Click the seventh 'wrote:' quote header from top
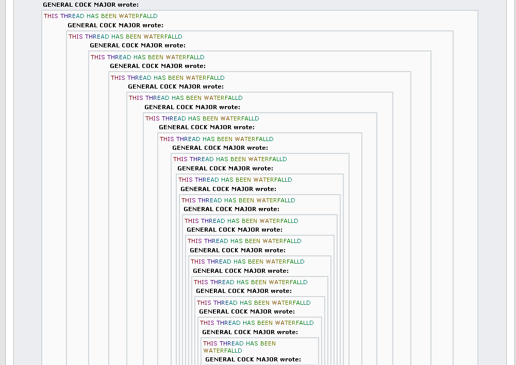 click(207, 127)
